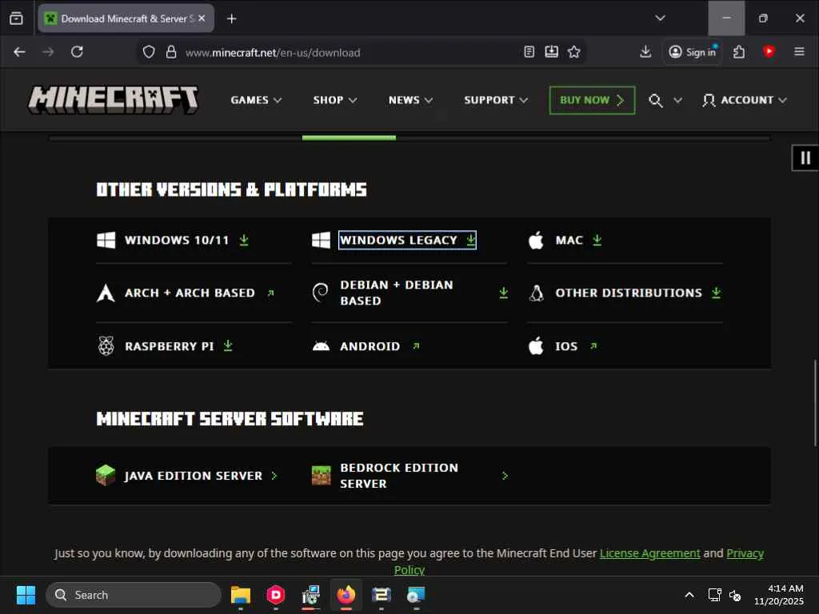The width and height of the screenshot is (819, 614).
Task: Bookmark this page with the star
Action: [x=574, y=52]
